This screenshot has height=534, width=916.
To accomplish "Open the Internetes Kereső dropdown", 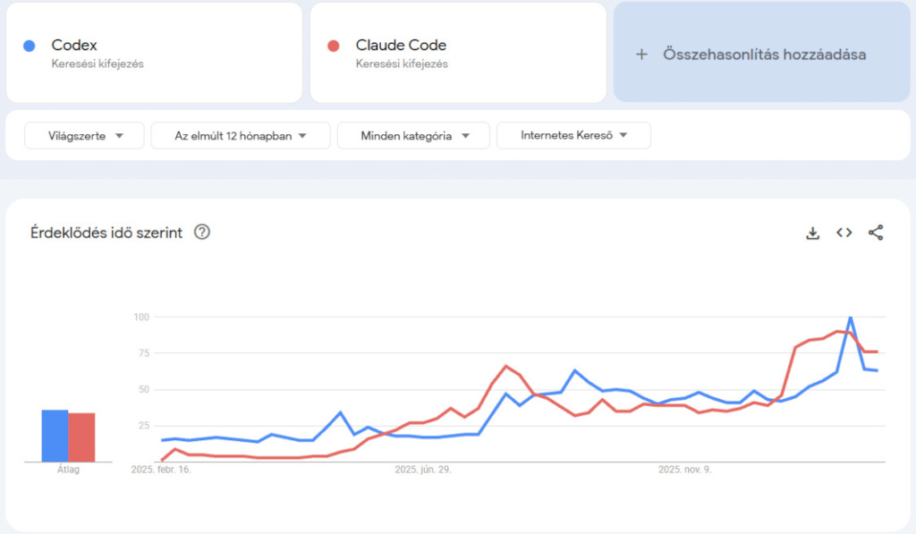I will click(x=573, y=136).
